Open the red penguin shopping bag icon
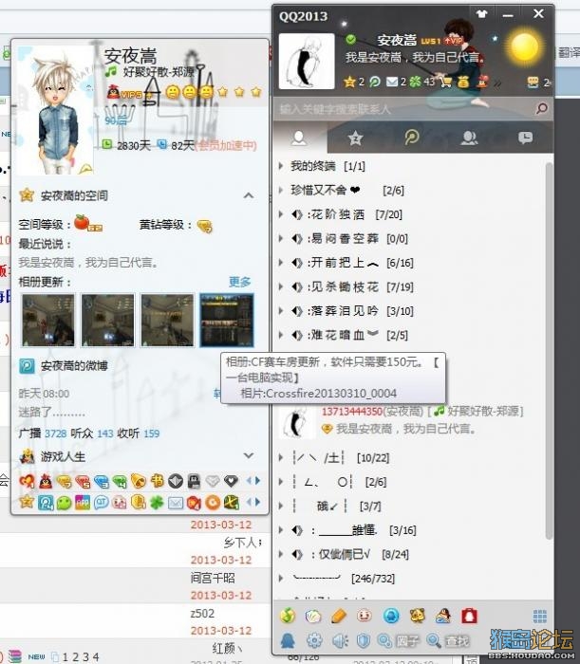 (x=469, y=616)
